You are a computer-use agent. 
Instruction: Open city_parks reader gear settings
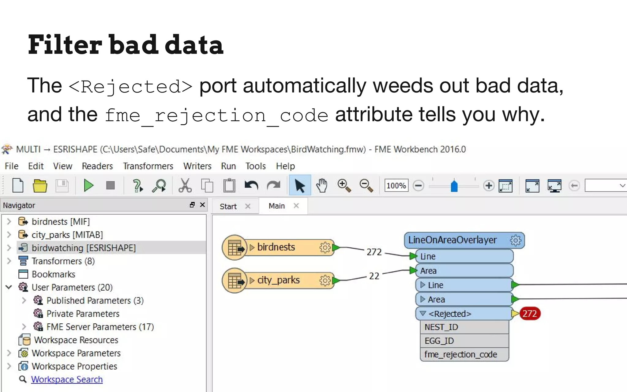coord(325,280)
